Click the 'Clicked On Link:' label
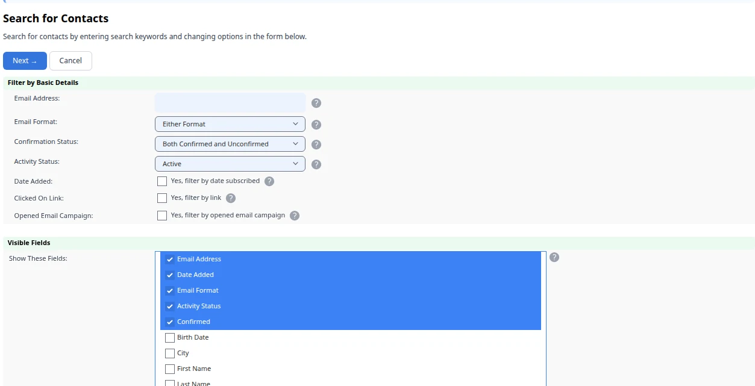Screen dimensions: 755x386 (x=39, y=198)
